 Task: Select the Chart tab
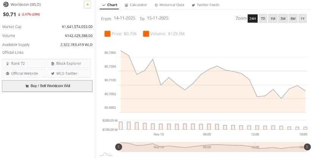(110, 5)
